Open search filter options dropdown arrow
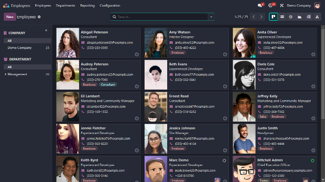Image resolution: width=325 pixels, height=182 pixels. (211, 17)
